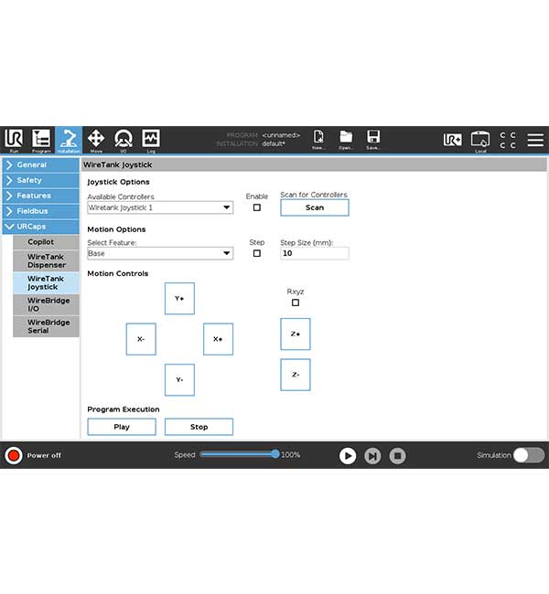Expand the Features section

(x=41, y=196)
